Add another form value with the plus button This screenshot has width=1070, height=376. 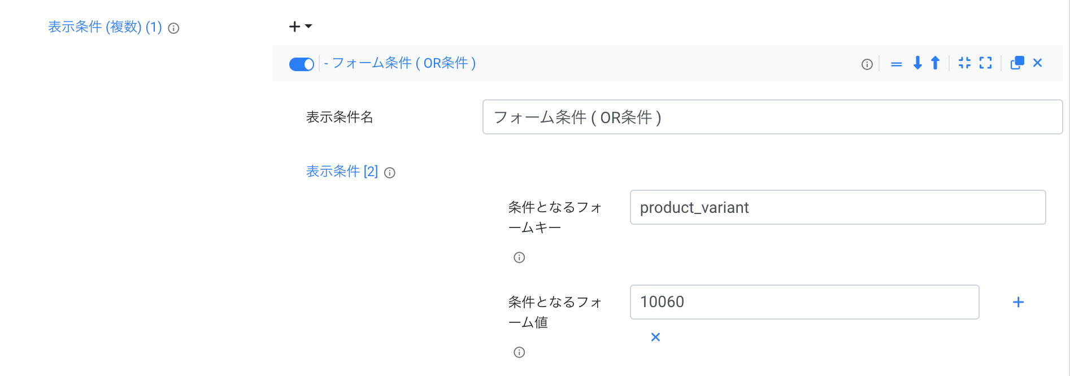[1018, 303]
